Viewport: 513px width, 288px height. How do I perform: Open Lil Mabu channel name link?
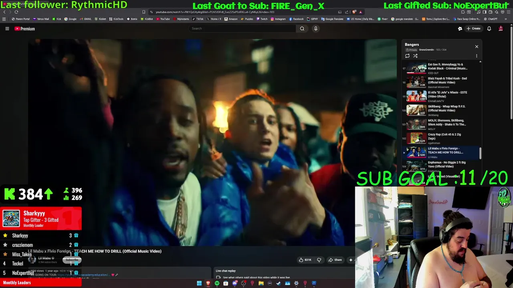point(44,258)
